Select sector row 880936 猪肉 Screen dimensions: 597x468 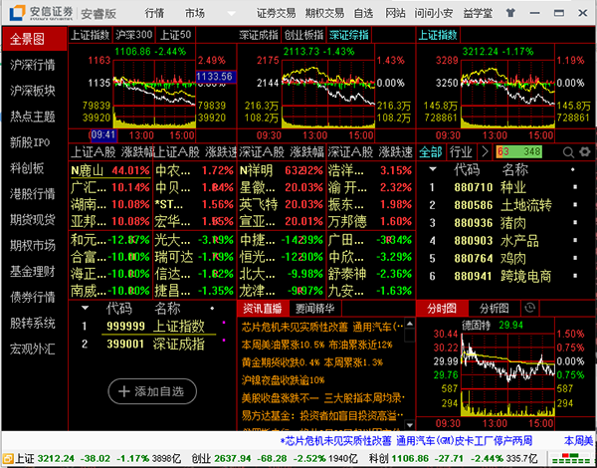pos(505,223)
